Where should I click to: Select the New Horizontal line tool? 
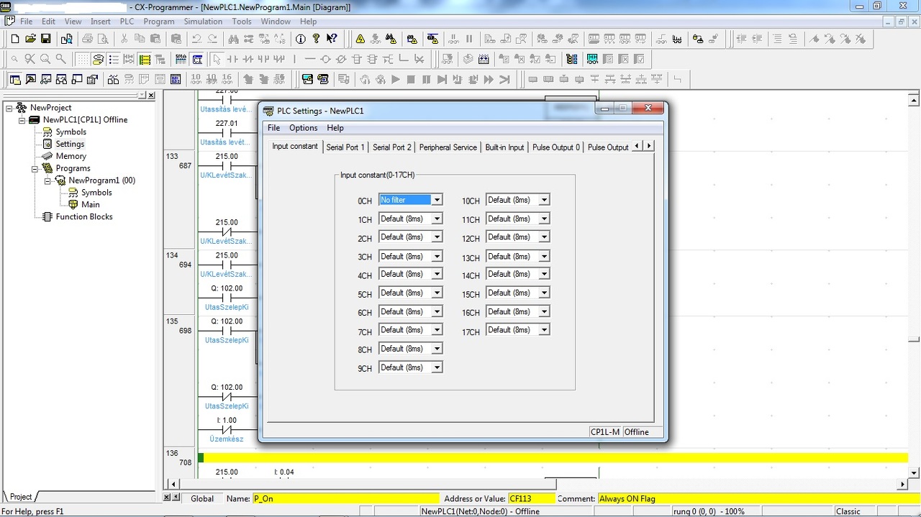click(x=310, y=59)
